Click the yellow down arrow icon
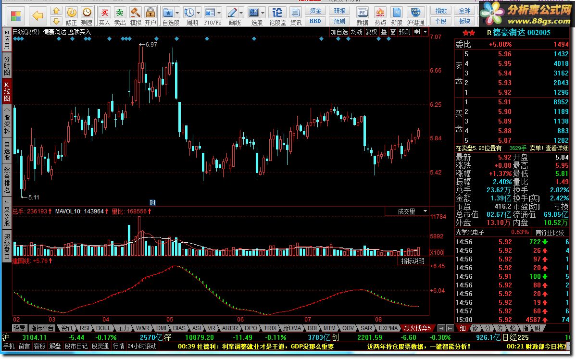 (x=56, y=21)
